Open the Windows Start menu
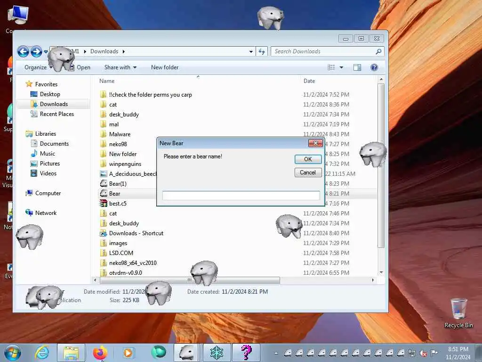This screenshot has height=362, width=482. click(x=12, y=353)
